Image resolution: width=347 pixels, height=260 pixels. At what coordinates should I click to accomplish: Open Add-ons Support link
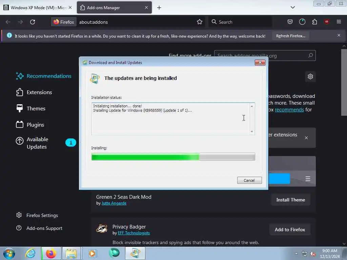pyautogui.click(x=39, y=228)
